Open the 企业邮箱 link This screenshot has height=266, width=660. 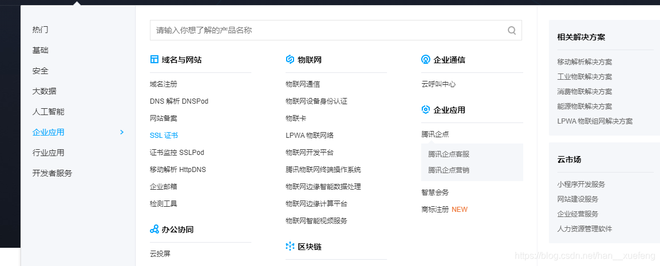click(164, 186)
